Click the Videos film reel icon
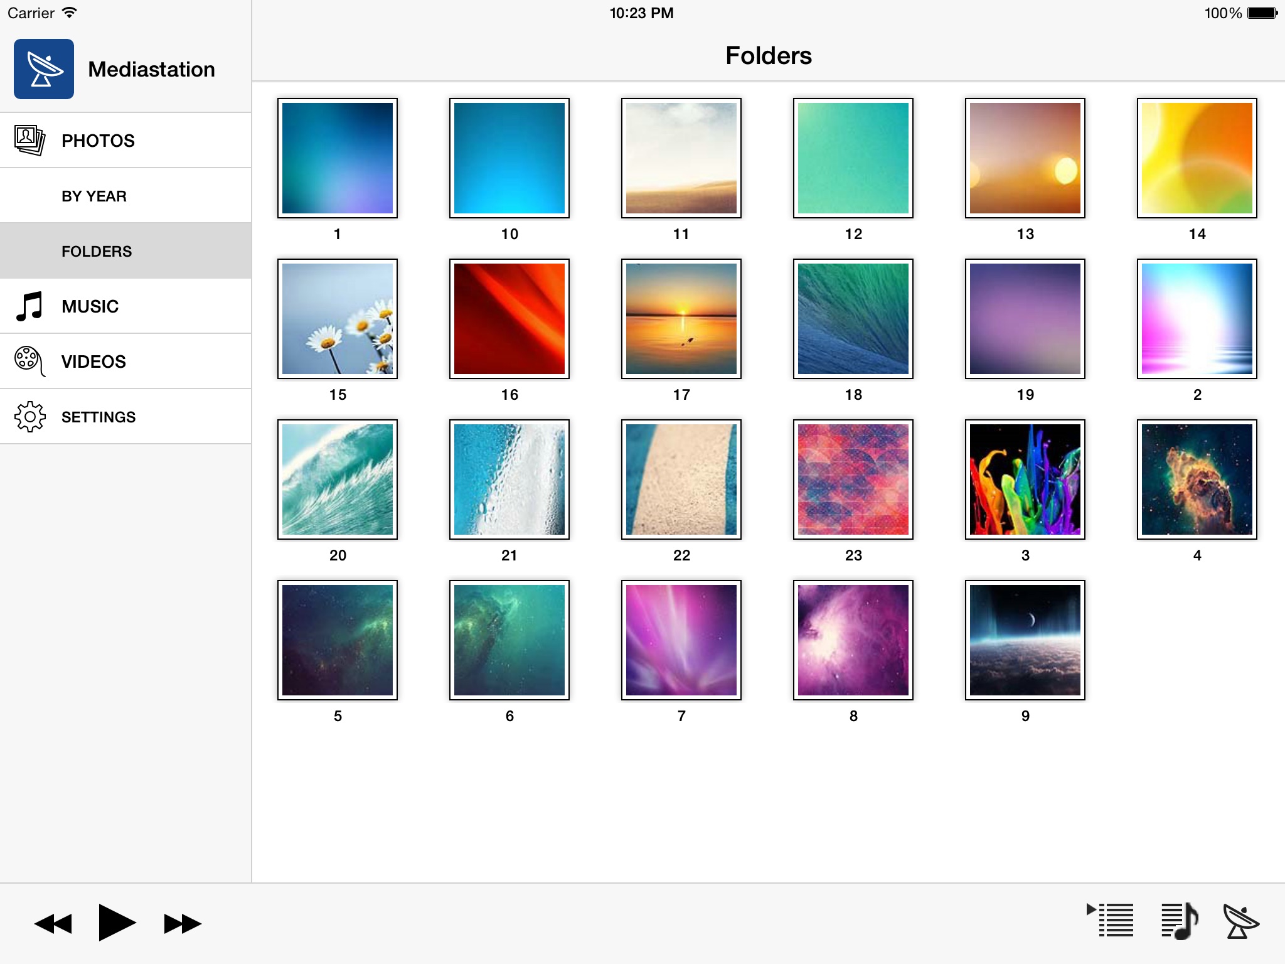Viewport: 1285px width, 964px height. [29, 361]
